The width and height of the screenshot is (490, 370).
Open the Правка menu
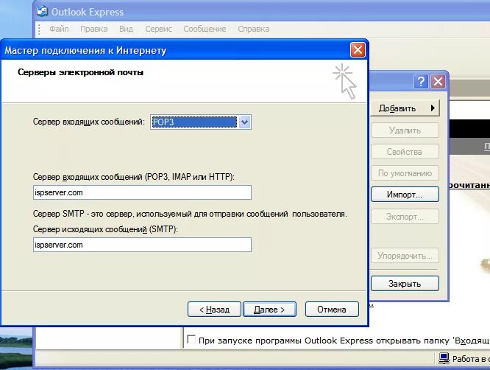click(x=93, y=29)
